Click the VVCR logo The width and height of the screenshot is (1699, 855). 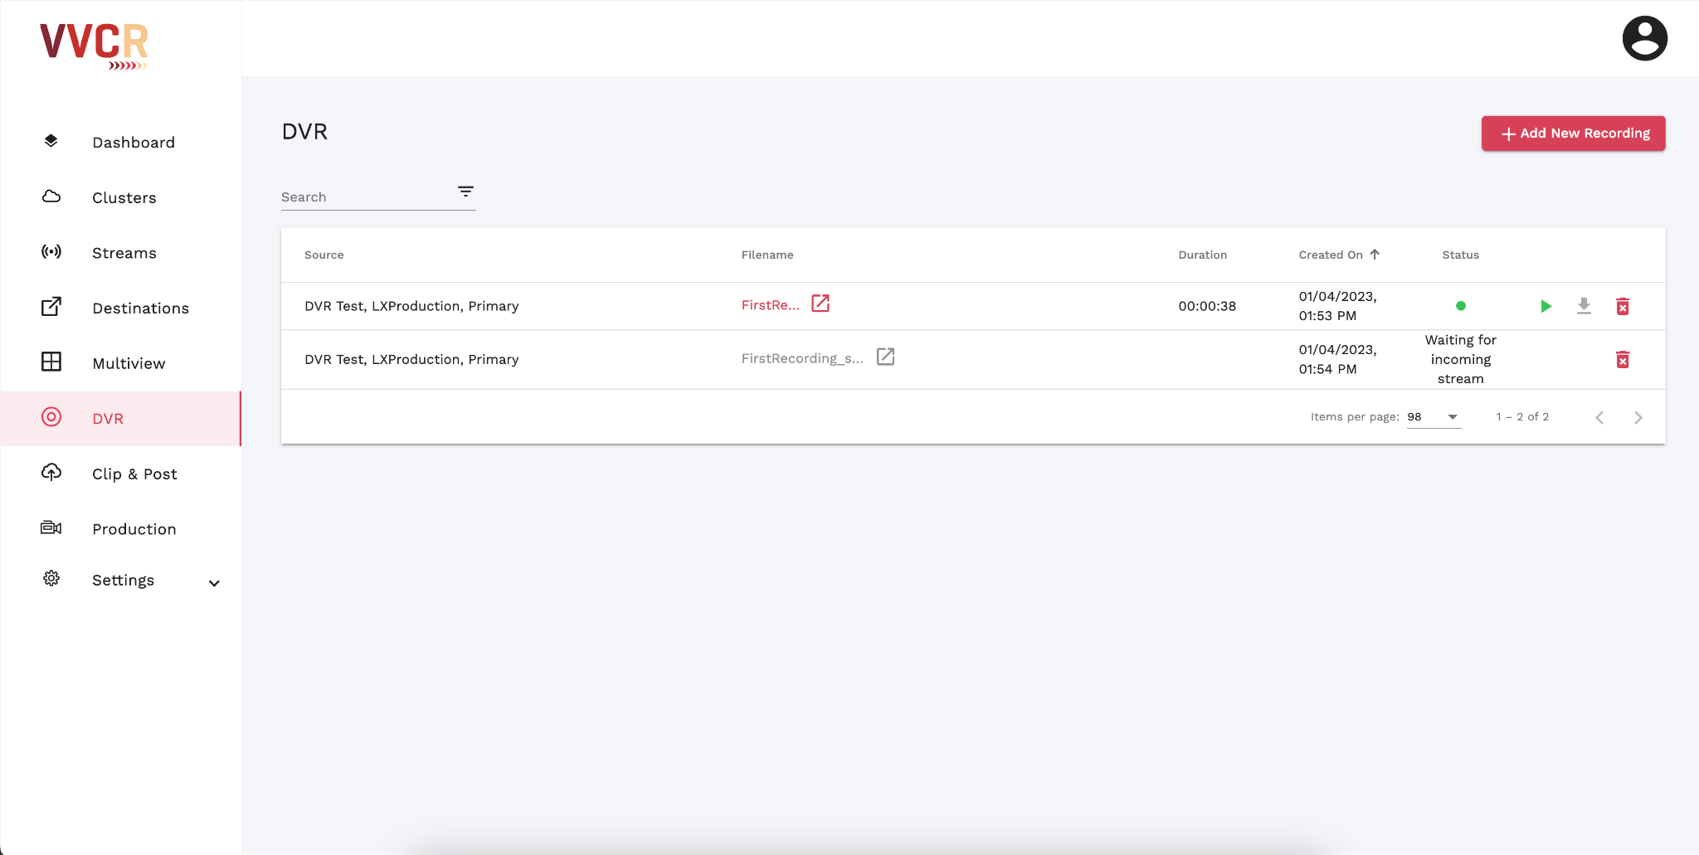tap(94, 46)
